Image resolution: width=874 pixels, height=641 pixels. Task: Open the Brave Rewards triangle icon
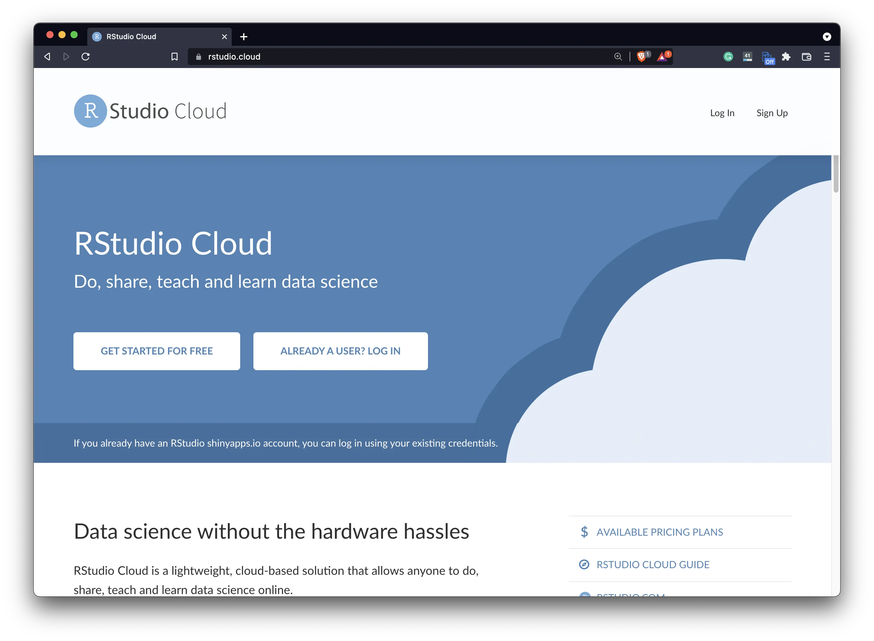click(x=662, y=57)
